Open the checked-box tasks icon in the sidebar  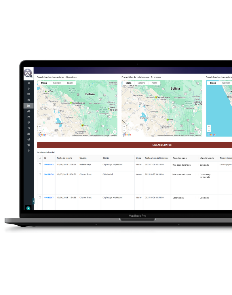coord(29,100)
